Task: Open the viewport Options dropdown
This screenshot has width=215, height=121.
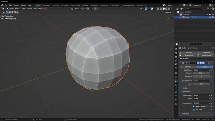Action: pyautogui.click(x=169, y=12)
